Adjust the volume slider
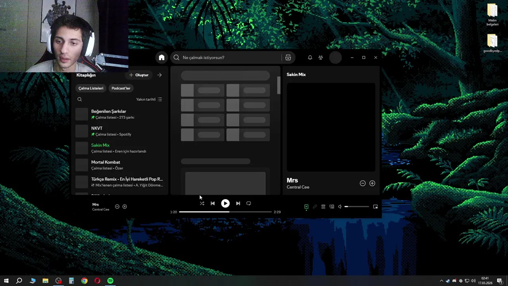The height and width of the screenshot is (286, 508). (x=357, y=207)
